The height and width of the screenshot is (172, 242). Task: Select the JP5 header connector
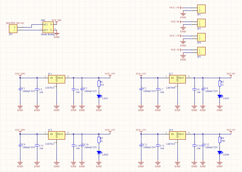coord(201,51)
